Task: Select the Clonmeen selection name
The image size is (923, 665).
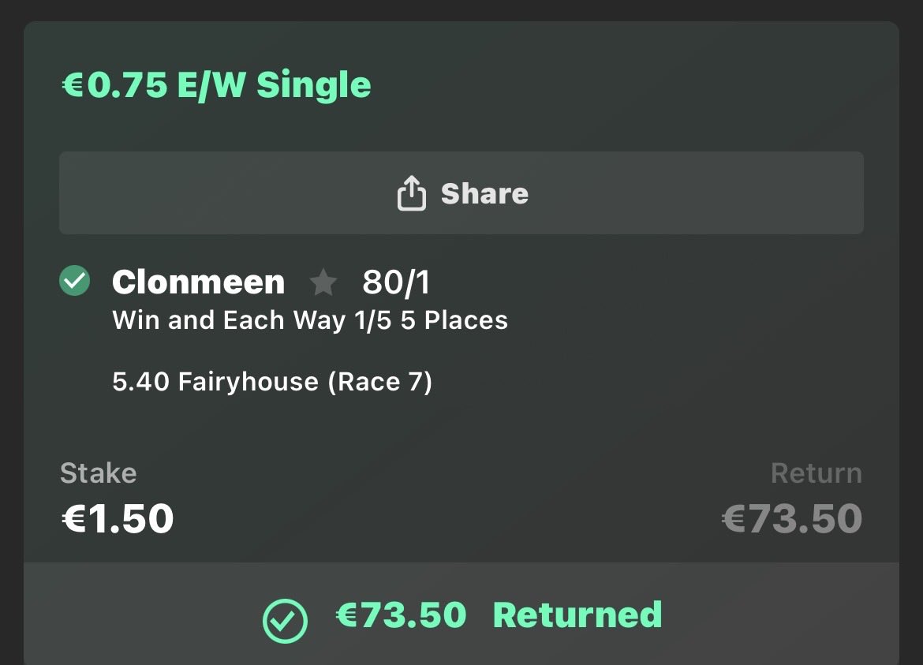Action: point(198,282)
